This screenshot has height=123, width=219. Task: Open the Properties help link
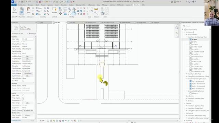(x=16, y=120)
